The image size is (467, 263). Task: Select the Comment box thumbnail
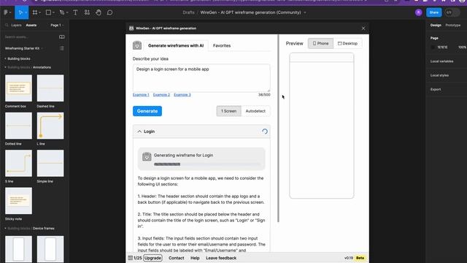[x=18, y=88]
